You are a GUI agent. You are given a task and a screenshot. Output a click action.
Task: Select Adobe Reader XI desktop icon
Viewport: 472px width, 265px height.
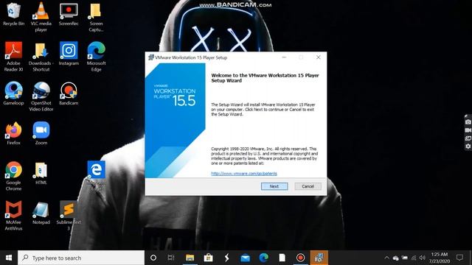13,57
